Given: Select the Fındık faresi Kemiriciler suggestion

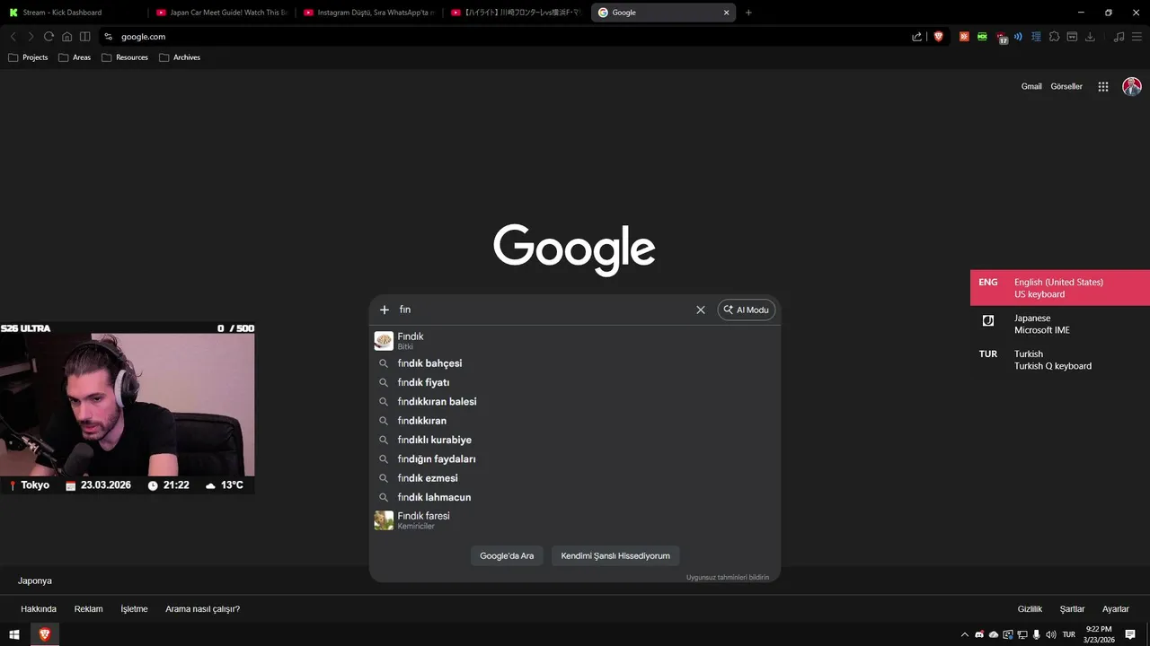Looking at the screenshot, I should 575,520.
